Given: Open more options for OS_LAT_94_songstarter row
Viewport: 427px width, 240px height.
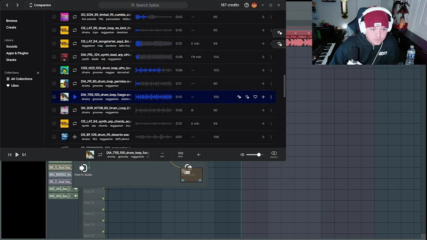Looking at the screenshot, I should [x=271, y=43].
